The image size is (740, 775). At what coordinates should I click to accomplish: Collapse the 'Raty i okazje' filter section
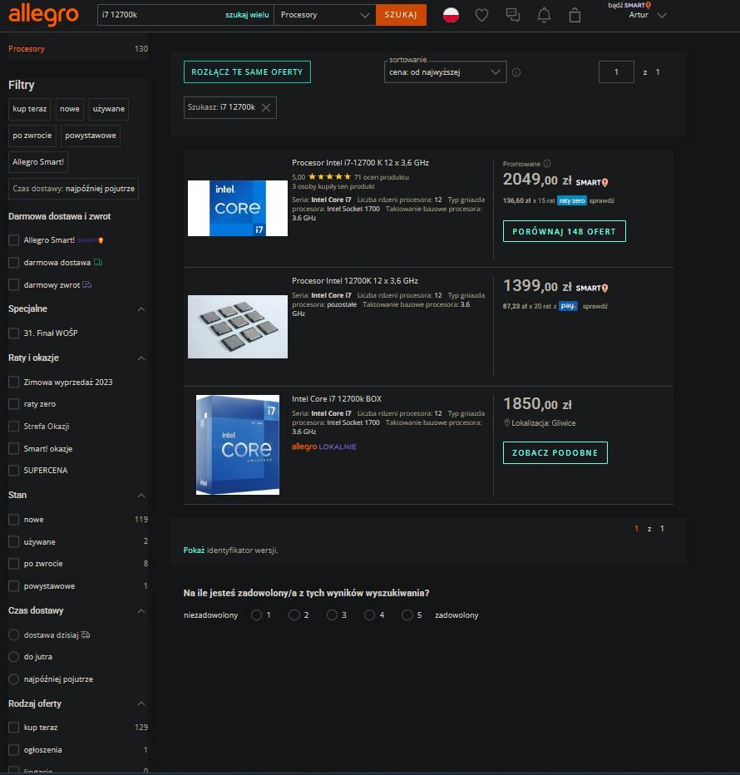(x=141, y=358)
